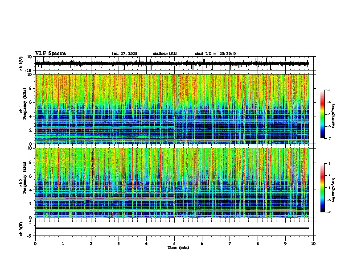
Task: Click the 'station=OUI' header label
Action: [165, 54]
